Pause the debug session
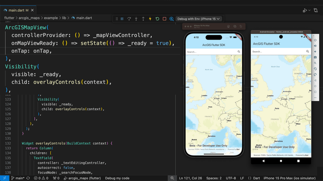This screenshot has height=181, width=323. click(x=122, y=19)
